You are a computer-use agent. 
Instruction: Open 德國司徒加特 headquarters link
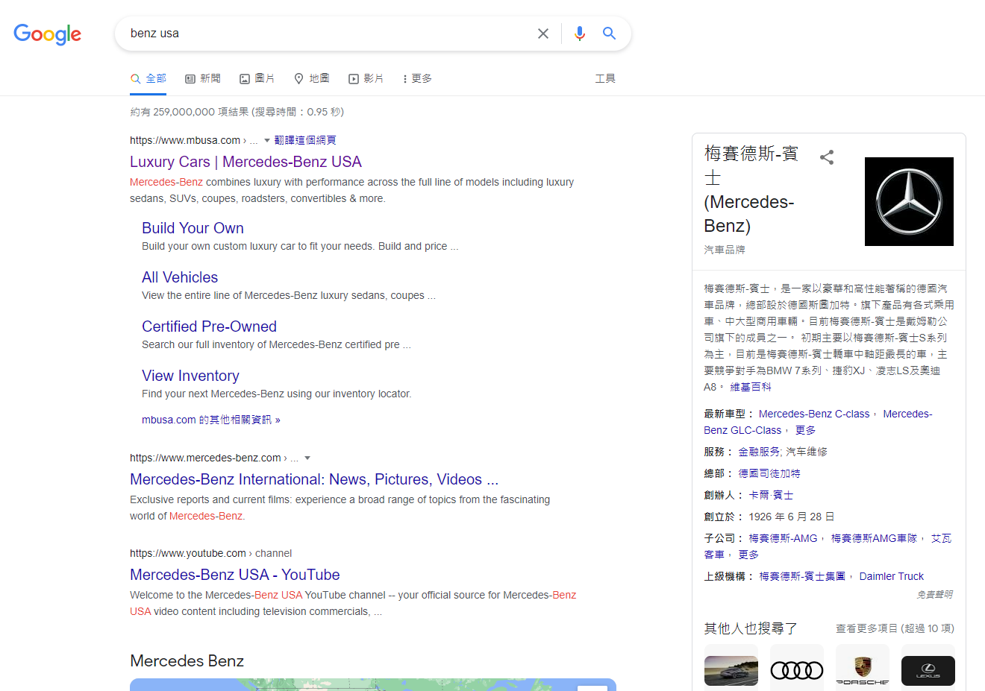pos(769,473)
